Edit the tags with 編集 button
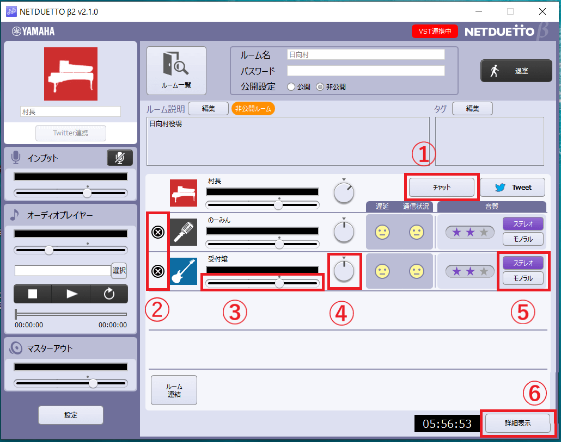 [x=472, y=109]
